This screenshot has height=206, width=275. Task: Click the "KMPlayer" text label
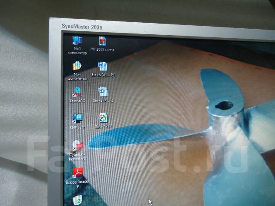(77, 127)
